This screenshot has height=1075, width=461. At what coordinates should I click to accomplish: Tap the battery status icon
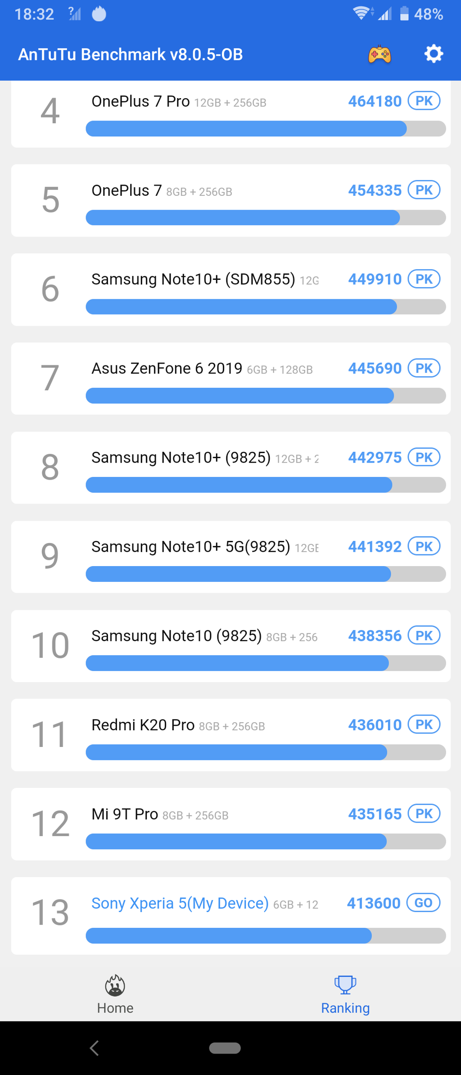coord(404,13)
